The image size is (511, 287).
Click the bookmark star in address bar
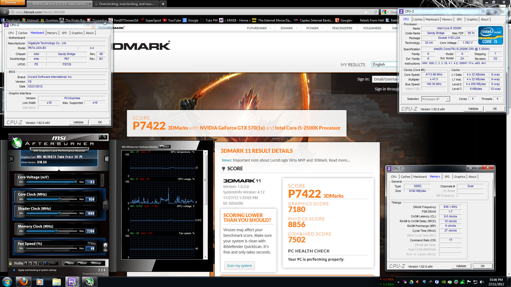pos(366,12)
